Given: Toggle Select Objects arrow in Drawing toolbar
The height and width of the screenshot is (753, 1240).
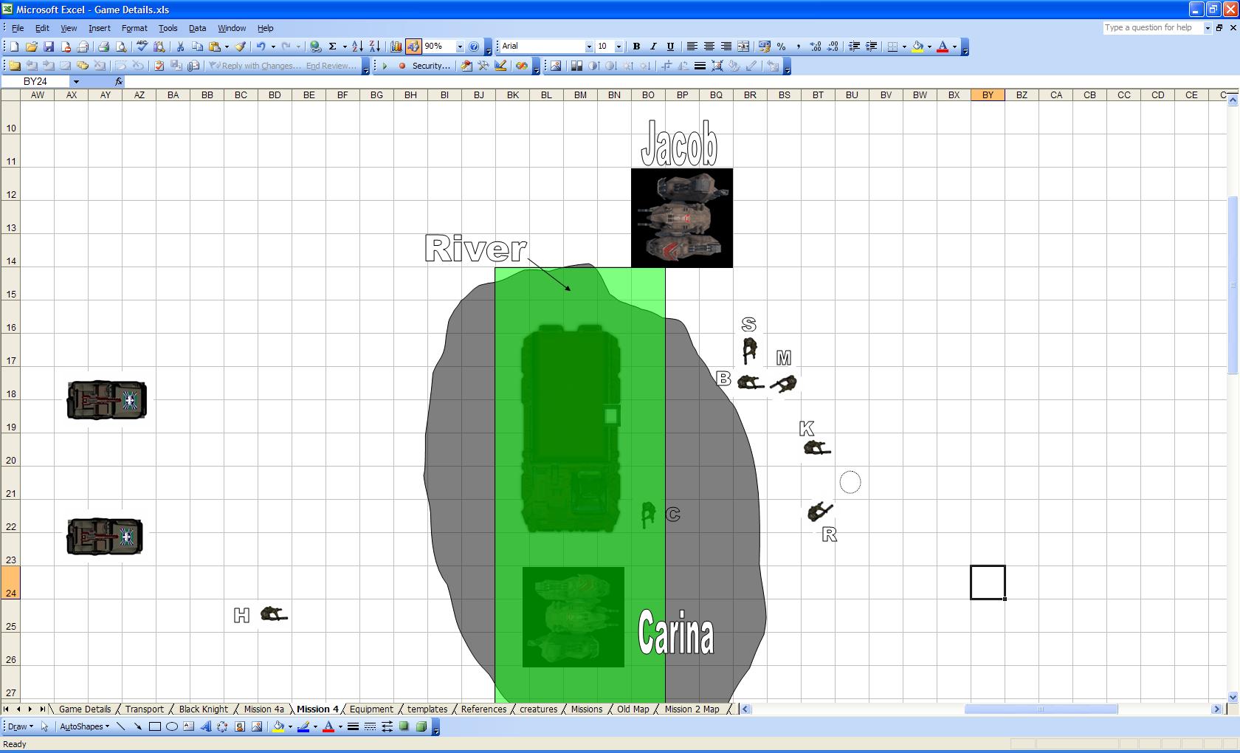Looking at the screenshot, I should click(44, 726).
